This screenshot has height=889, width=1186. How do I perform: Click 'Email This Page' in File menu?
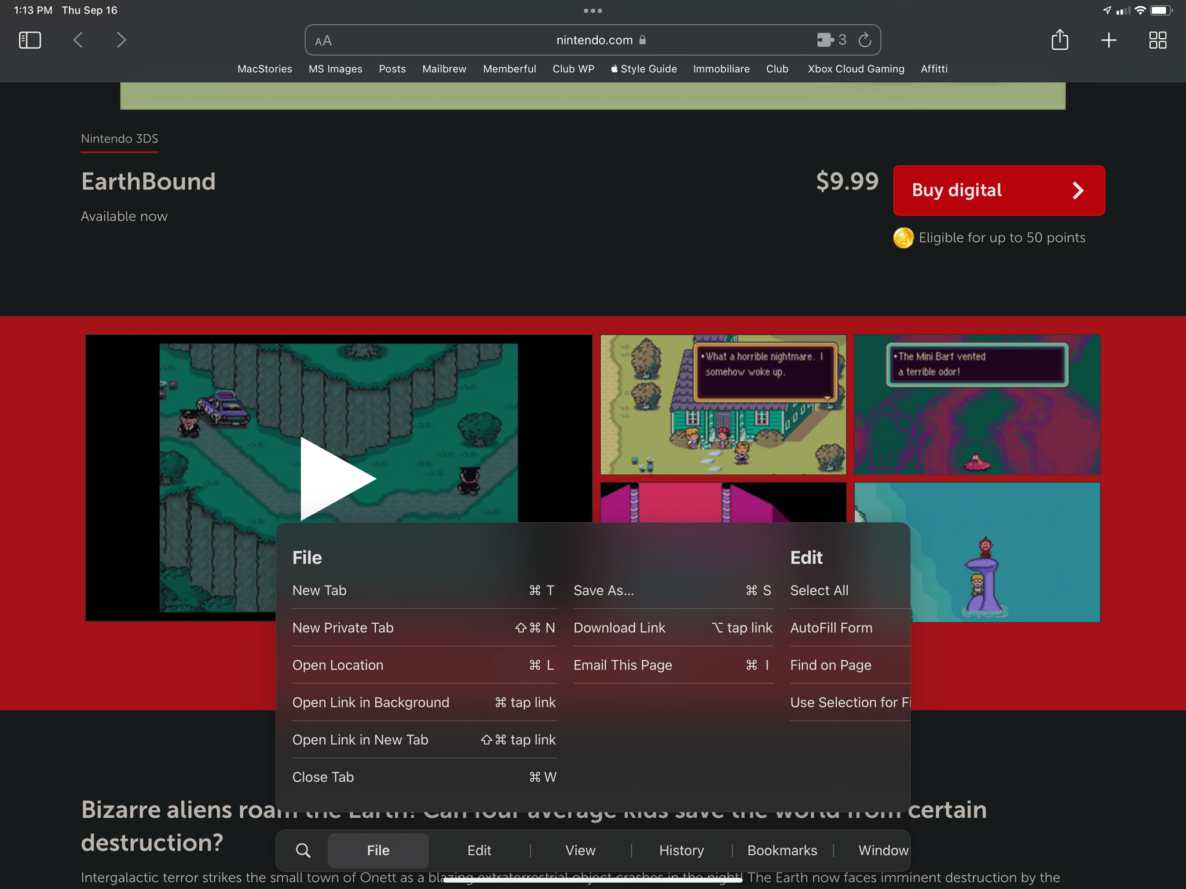[623, 665]
